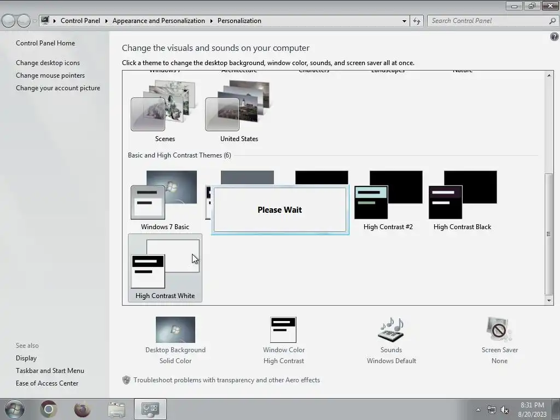Open Troubleshoot problems with transparency link
The width and height of the screenshot is (560, 420).
[x=226, y=380]
